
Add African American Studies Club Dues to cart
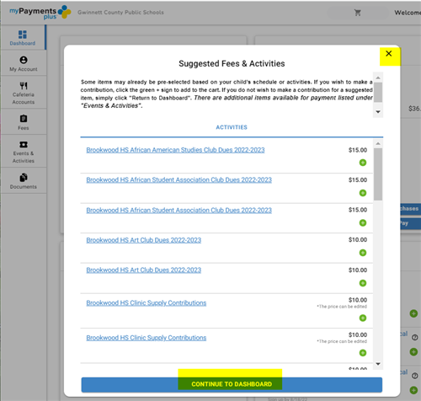tap(363, 163)
